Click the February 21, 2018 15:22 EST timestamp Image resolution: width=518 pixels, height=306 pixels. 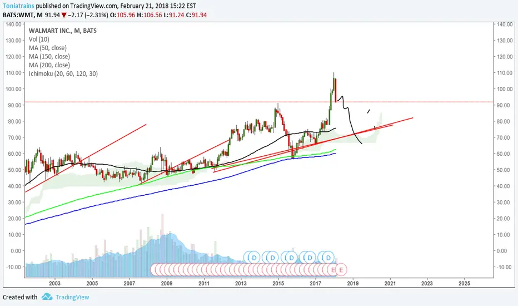[x=158, y=6]
